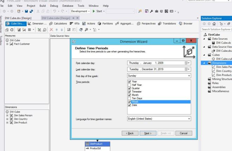This screenshot has height=151, width=232.
Task: Uncheck the Trimester time period
Action: (129, 92)
